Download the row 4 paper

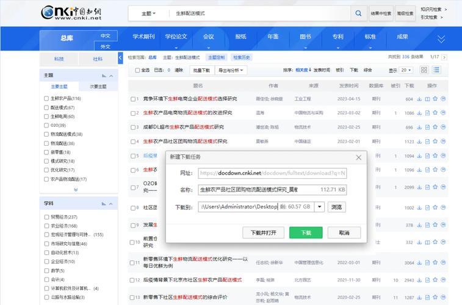pos(419,142)
